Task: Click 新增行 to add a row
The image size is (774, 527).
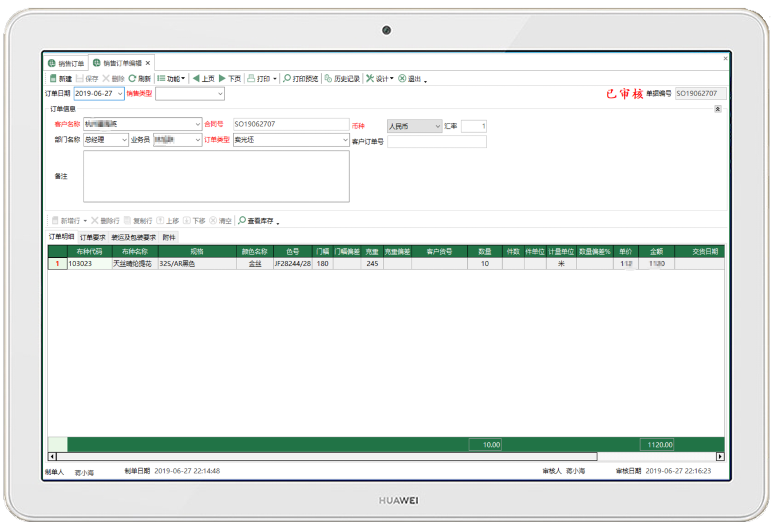Action: pos(66,220)
